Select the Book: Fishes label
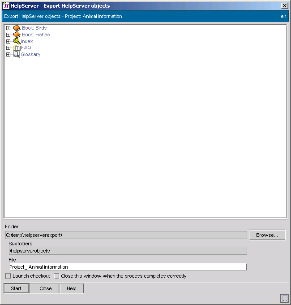The image size is (291, 305). tap(36, 35)
